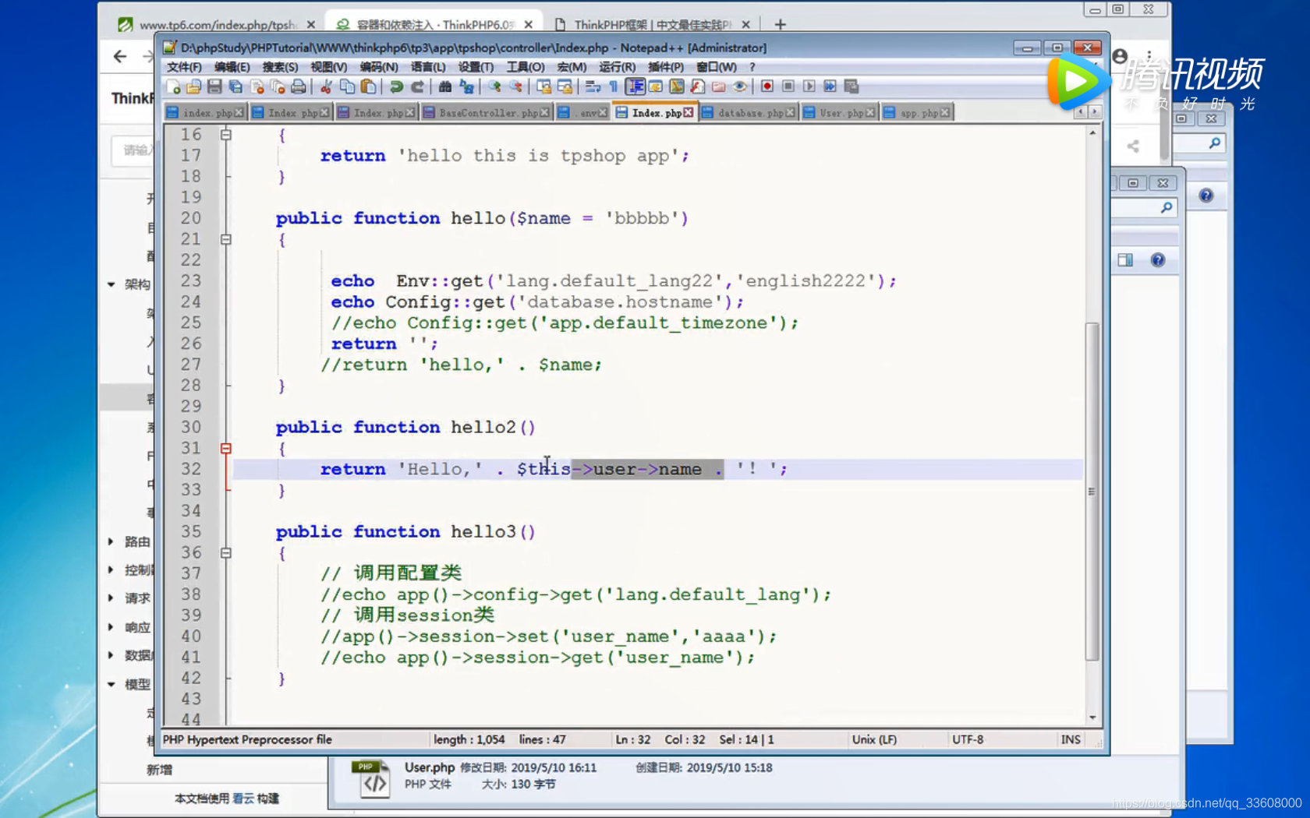Viewport: 1310px width, 818px height.
Task: Click the Replace toolbar icon
Action: pos(466,86)
